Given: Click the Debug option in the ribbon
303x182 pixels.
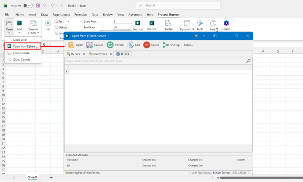Looking at the screenshot, I should click(61, 27).
